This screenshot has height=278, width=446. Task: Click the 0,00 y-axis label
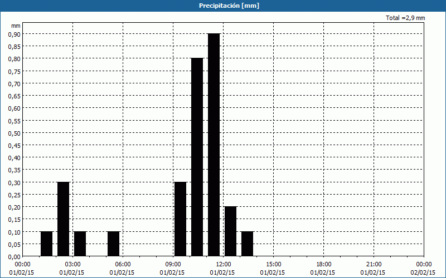coord(14,257)
